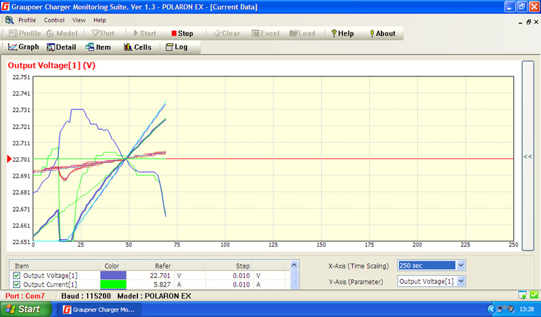Switch to the Item view
Screen dimensions: 541x317
98,47
